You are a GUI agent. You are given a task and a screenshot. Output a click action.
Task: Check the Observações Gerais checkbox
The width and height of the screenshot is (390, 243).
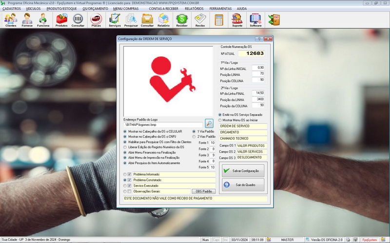(x=130, y=191)
